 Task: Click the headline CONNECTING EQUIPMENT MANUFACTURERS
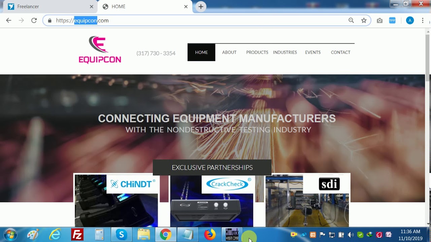pyautogui.click(x=217, y=119)
